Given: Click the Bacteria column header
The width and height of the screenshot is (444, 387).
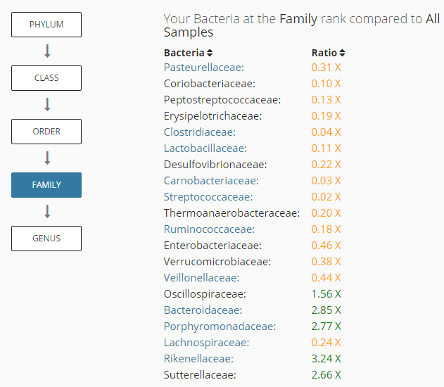Looking at the screenshot, I should [x=184, y=53].
